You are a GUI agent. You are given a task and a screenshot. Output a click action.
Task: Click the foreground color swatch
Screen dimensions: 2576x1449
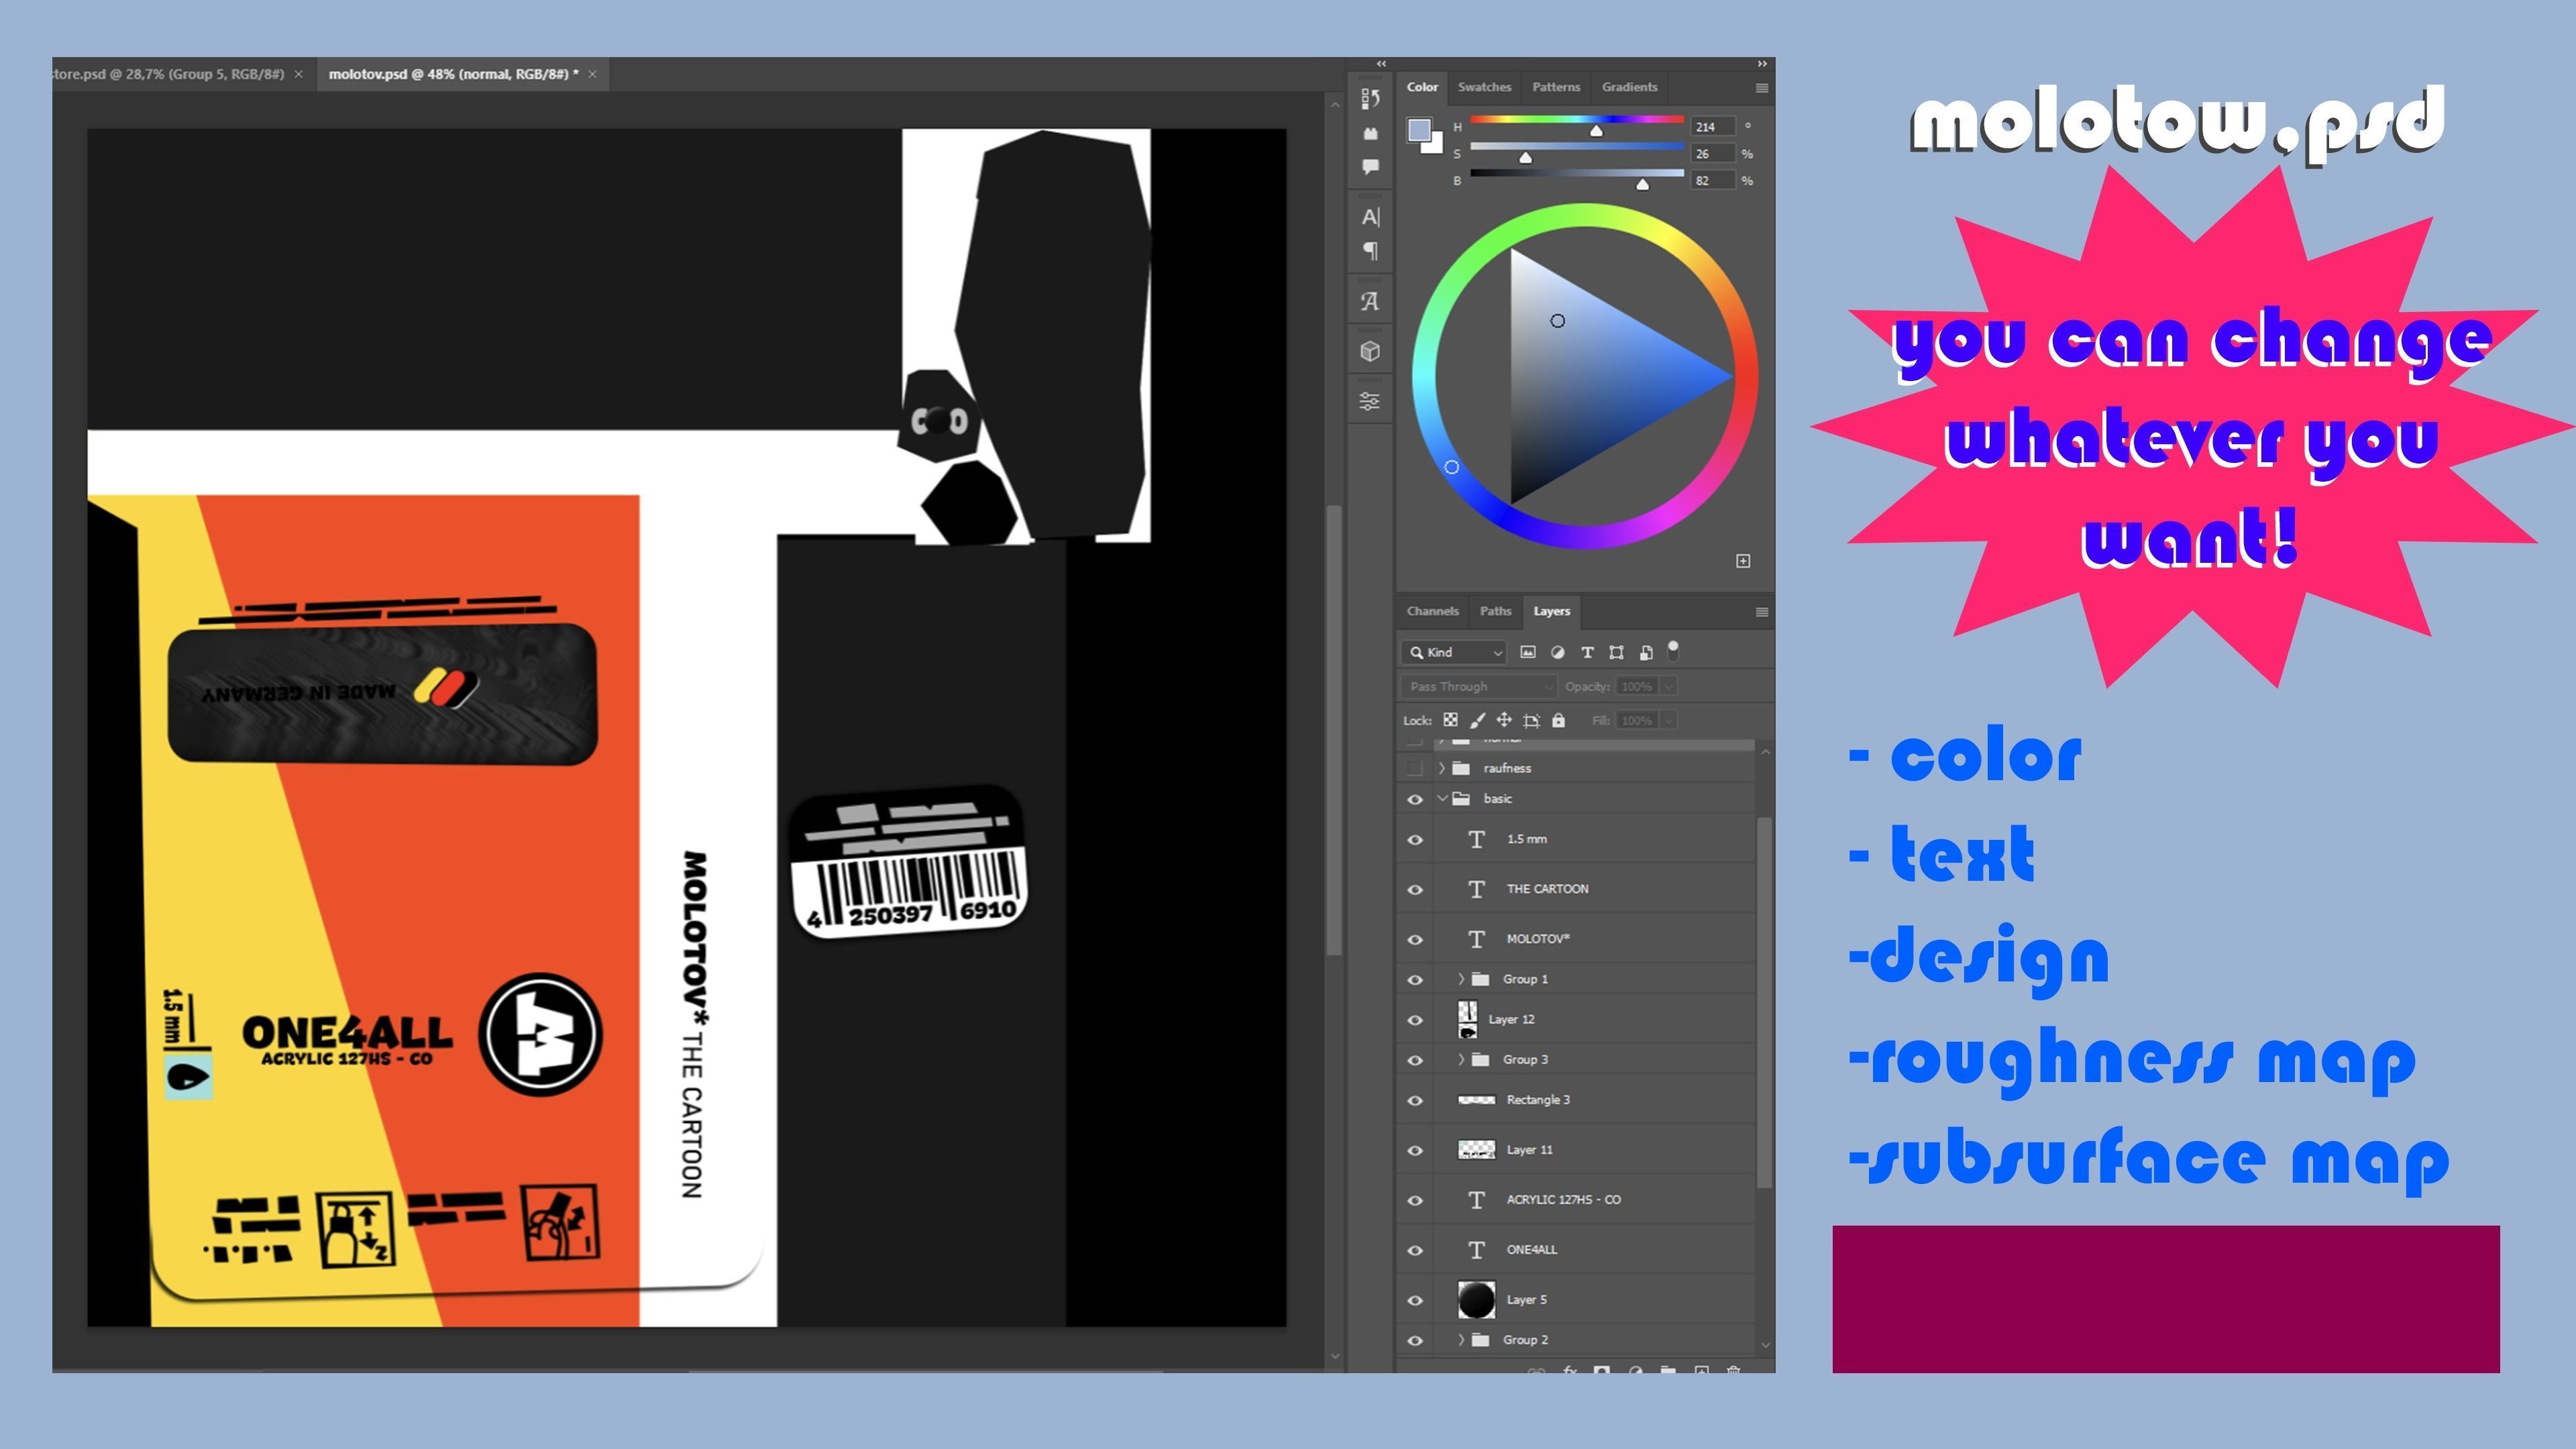(x=1419, y=130)
